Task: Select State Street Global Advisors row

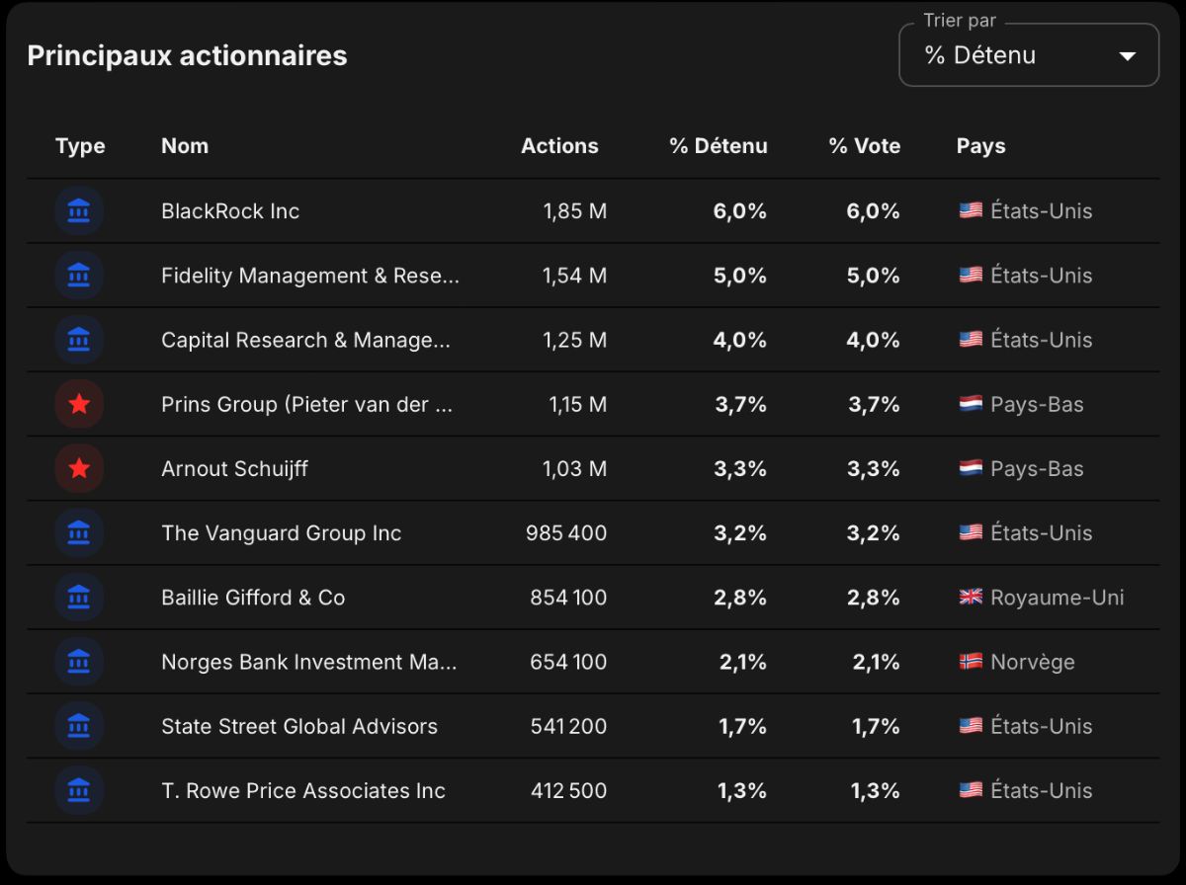Action: click(x=593, y=726)
